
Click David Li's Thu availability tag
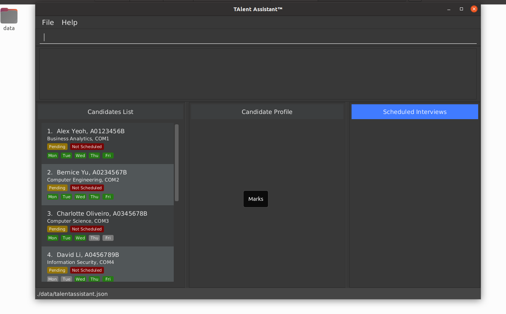[94, 279]
